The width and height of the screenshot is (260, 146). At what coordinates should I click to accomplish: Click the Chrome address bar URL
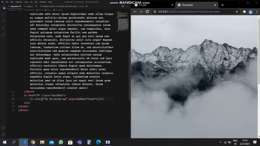point(189,12)
